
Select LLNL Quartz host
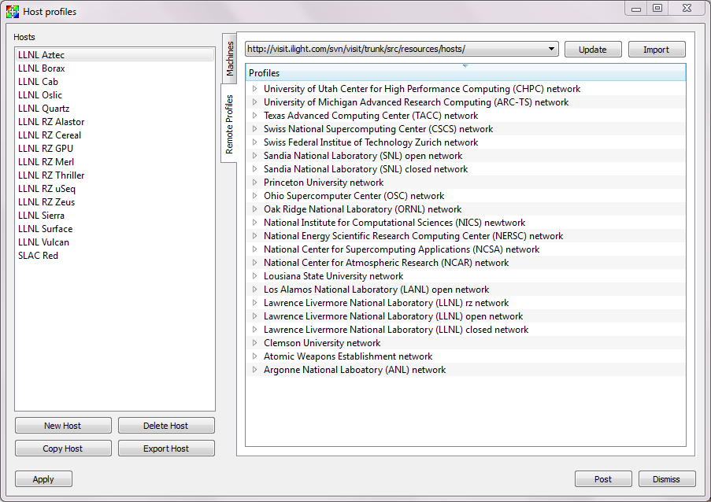[115, 109]
